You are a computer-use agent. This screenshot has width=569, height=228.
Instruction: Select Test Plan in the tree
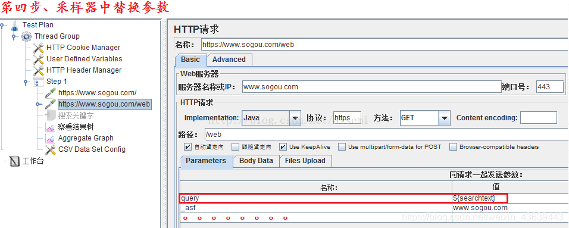pyautogui.click(x=37, y=25)
